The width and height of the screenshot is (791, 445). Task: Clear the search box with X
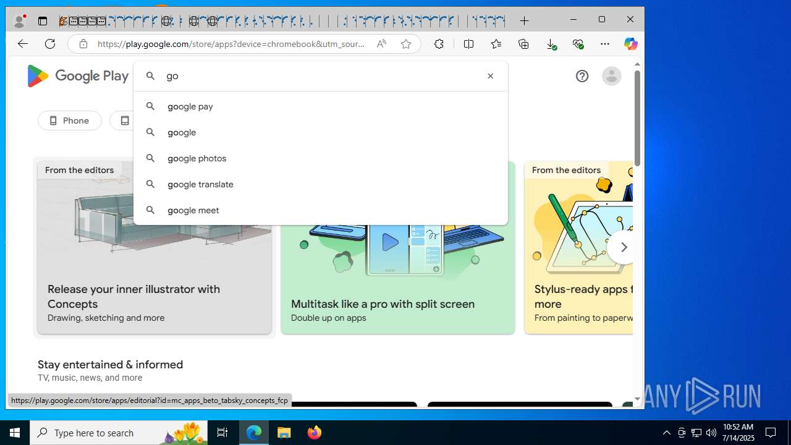[491, 76]
